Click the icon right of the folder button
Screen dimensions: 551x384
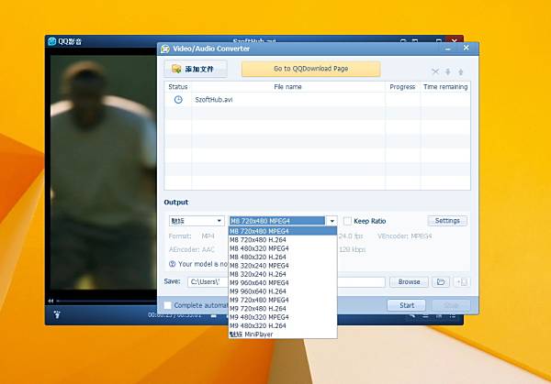tap(462, 281)
